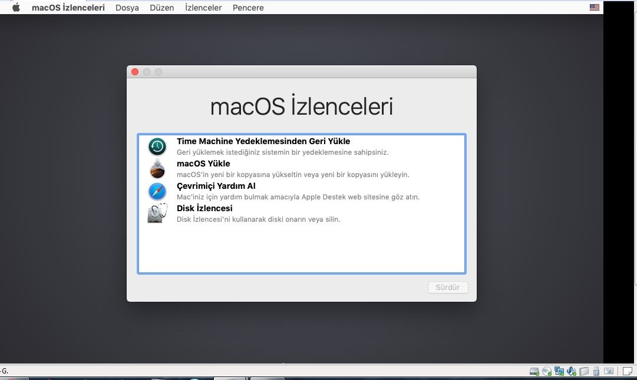Viewport: 637px width, 380px height.
Task: Click the CD/DVD drive status icon
Action: [x=547, y=371]
